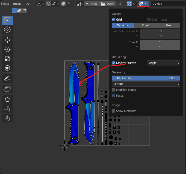Viewport: 186px width, 174px height.
Task: Disable the Grid checkbox
Action: pos(113,20)
